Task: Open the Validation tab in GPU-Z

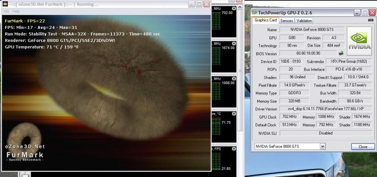Action: click(304, 21)
